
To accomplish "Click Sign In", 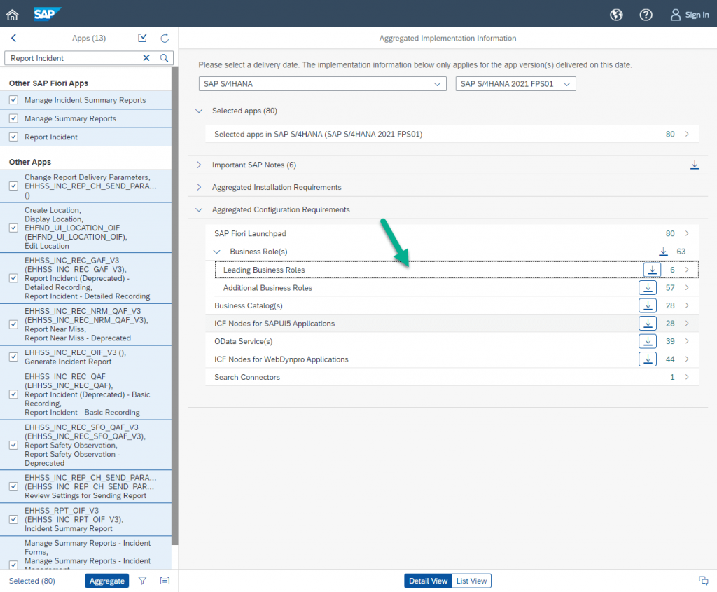I will coord(690,15).
